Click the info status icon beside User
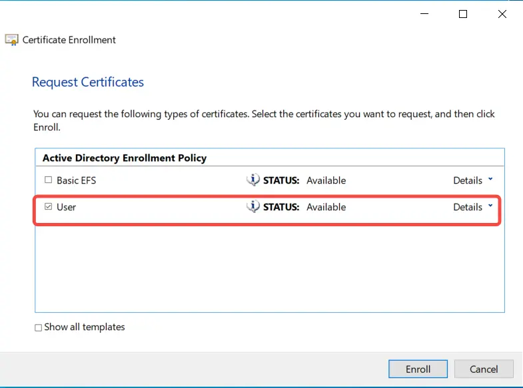This screenshot has height=388, width=523. [x=253, y=206]
